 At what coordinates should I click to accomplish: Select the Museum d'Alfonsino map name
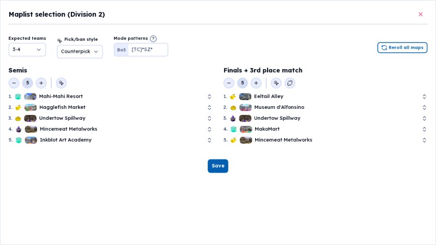pyautogui.click(x=279, y=107)
